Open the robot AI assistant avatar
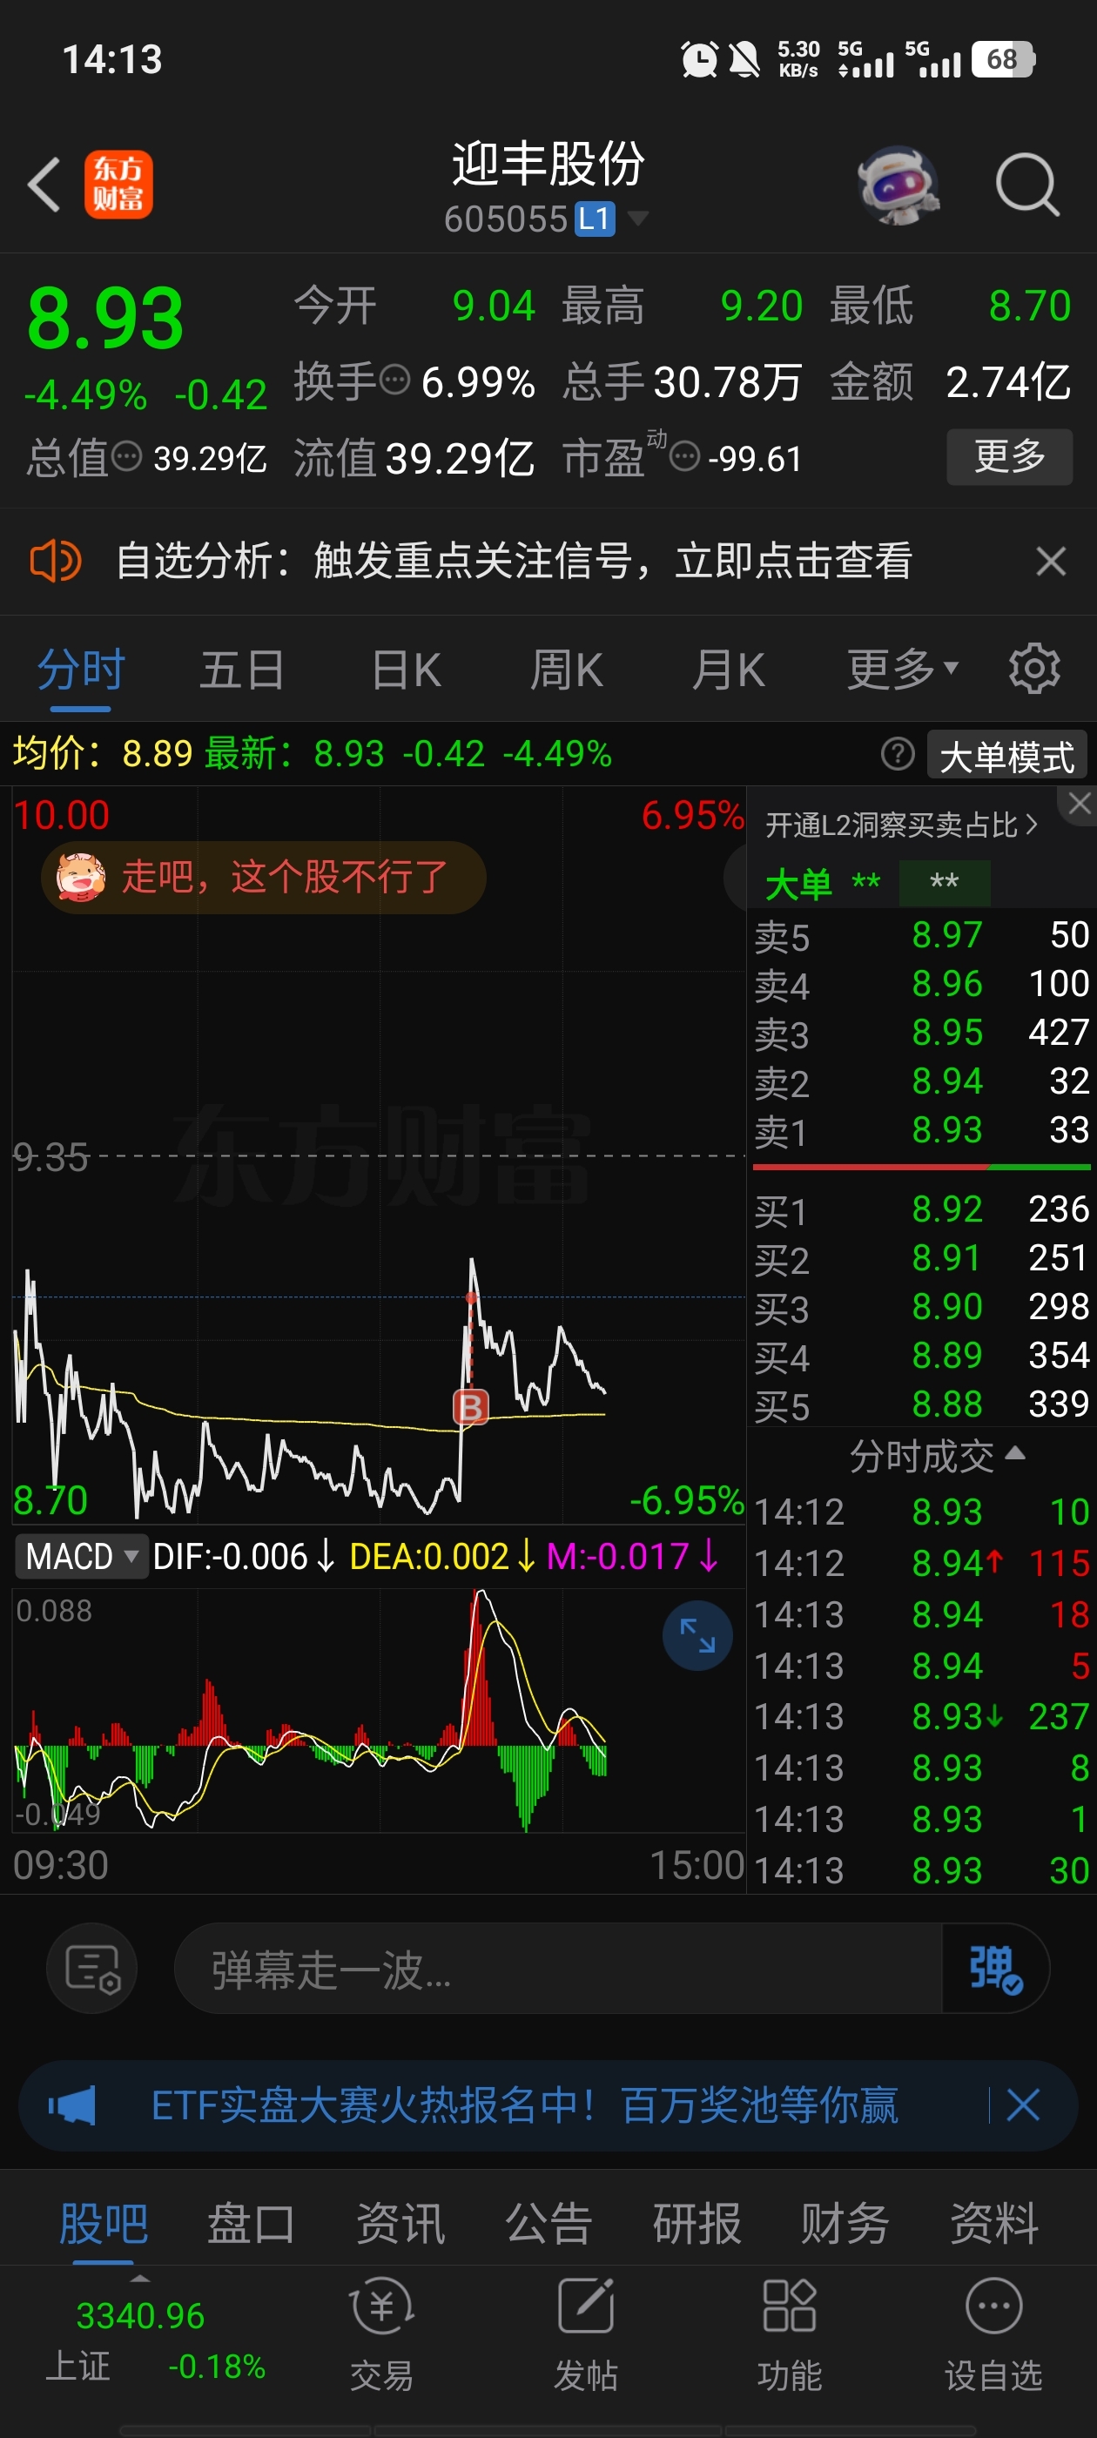Screen dimensions: 1097x2438 898,185
